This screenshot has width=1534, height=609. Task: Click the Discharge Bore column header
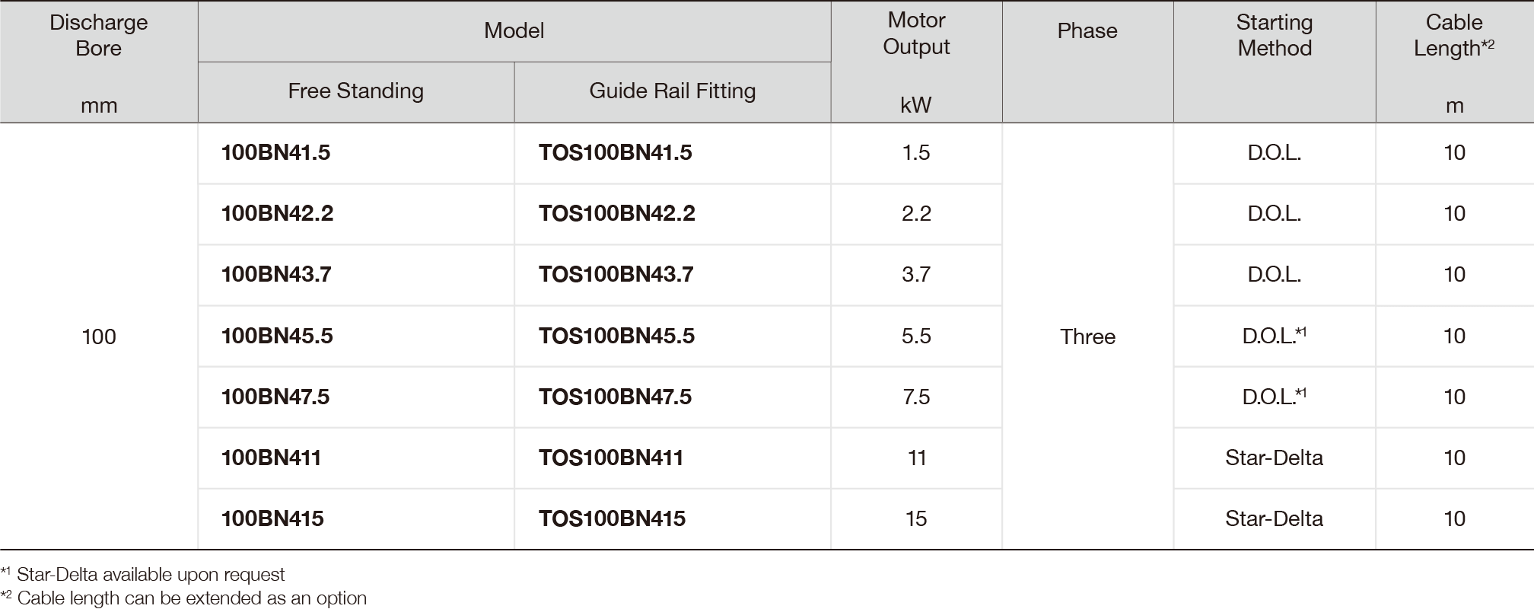[x=99, y=36]
